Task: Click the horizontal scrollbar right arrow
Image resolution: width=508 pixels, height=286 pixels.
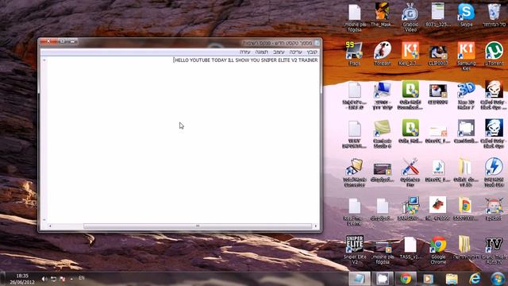Action: tap(316, 226)
